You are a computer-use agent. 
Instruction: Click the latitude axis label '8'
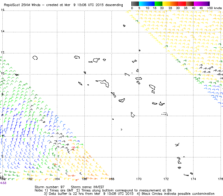(2, 94)
